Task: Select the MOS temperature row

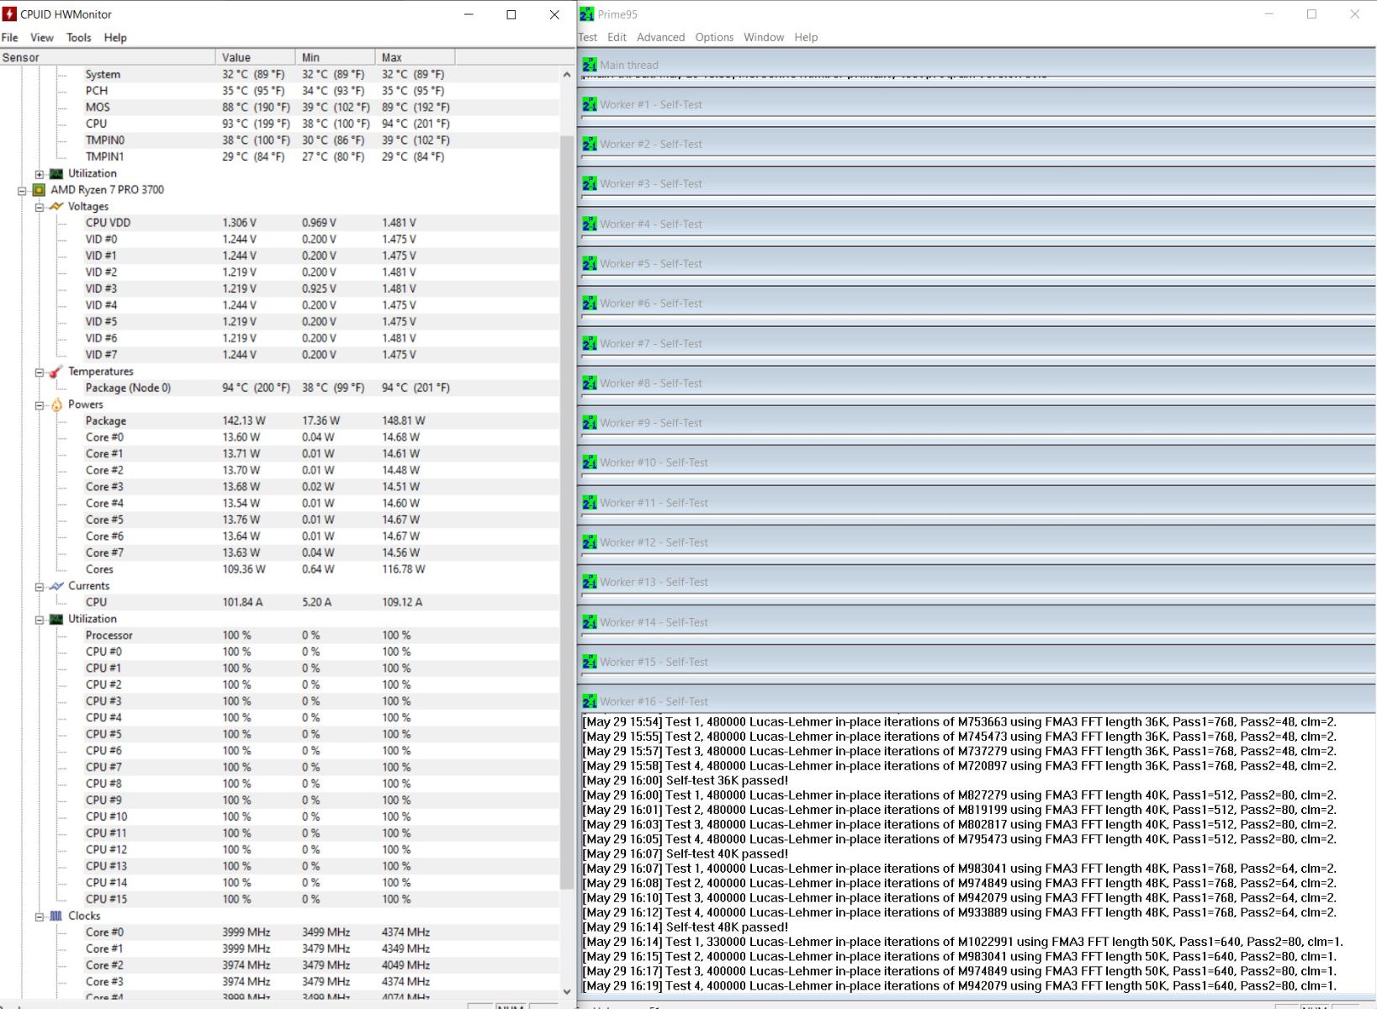Action: point(280,107)
